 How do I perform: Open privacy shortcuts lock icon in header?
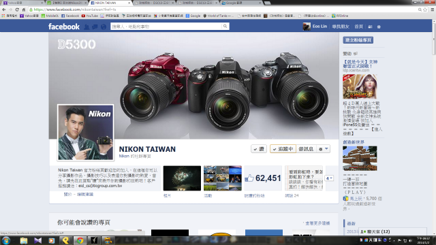370,27
